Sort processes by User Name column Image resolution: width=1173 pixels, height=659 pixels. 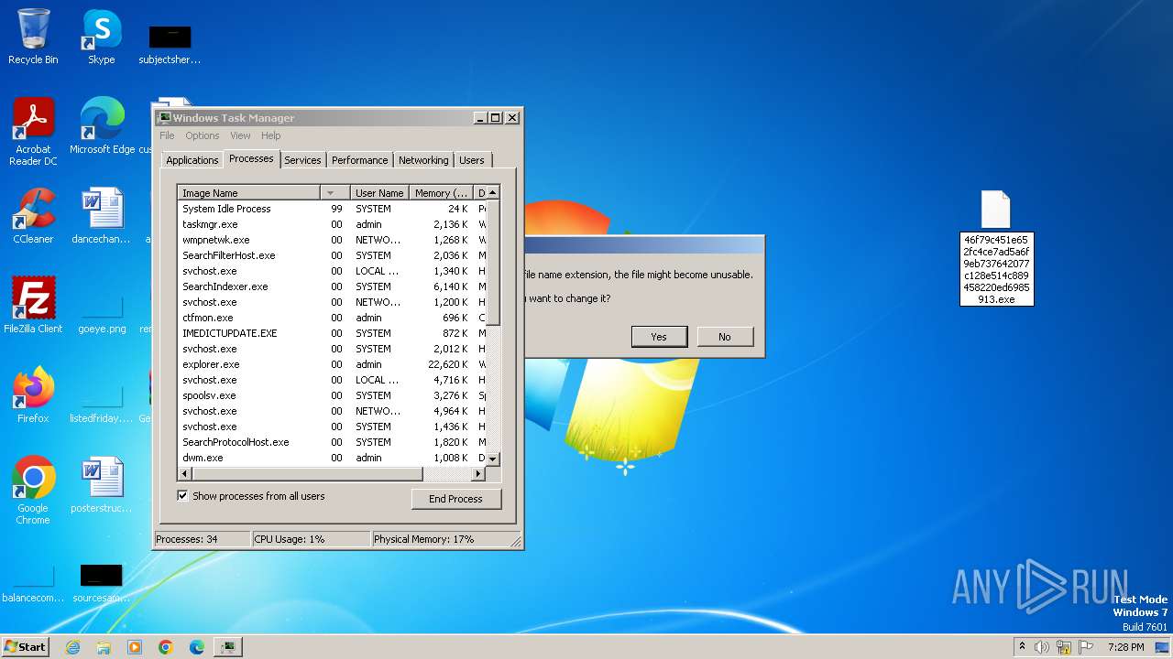380,193
